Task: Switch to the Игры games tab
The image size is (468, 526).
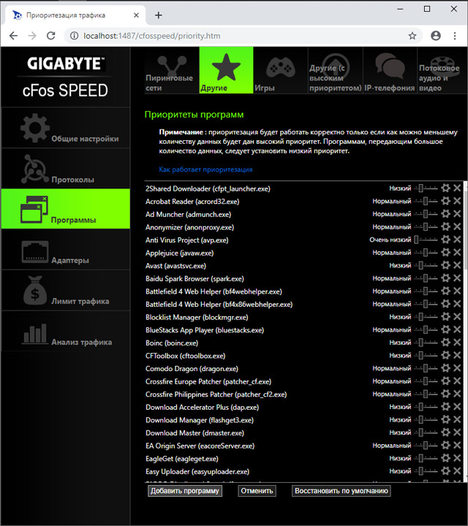Action: (281, 70)
